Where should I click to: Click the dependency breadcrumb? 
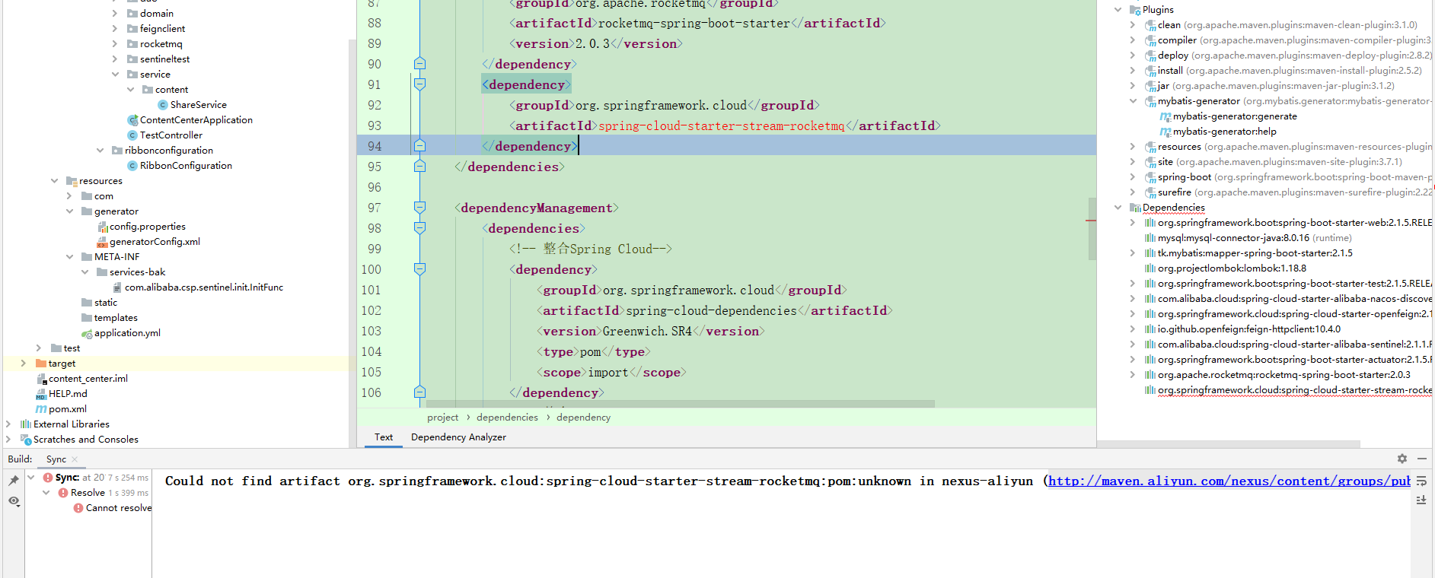point(583,418)
